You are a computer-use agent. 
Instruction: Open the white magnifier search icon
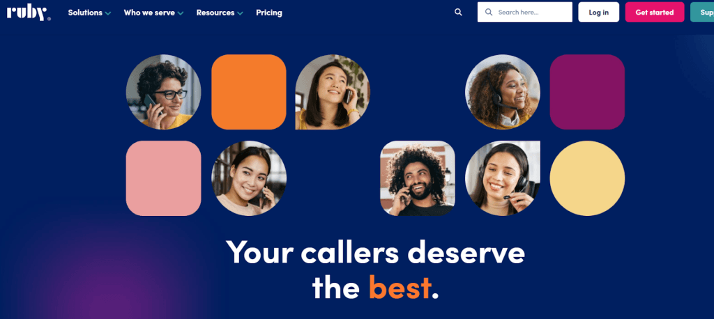coord(458,13)
